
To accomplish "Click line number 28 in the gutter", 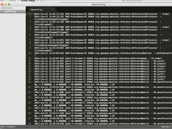I will [x=30, y=124].
